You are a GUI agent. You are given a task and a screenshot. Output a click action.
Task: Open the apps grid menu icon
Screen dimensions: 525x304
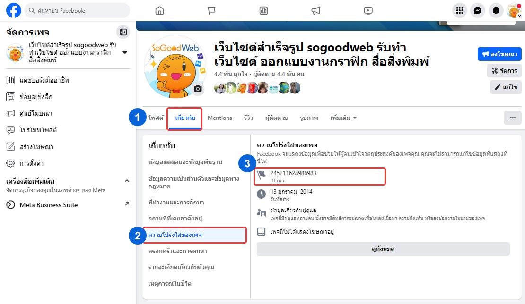point(460,11)
